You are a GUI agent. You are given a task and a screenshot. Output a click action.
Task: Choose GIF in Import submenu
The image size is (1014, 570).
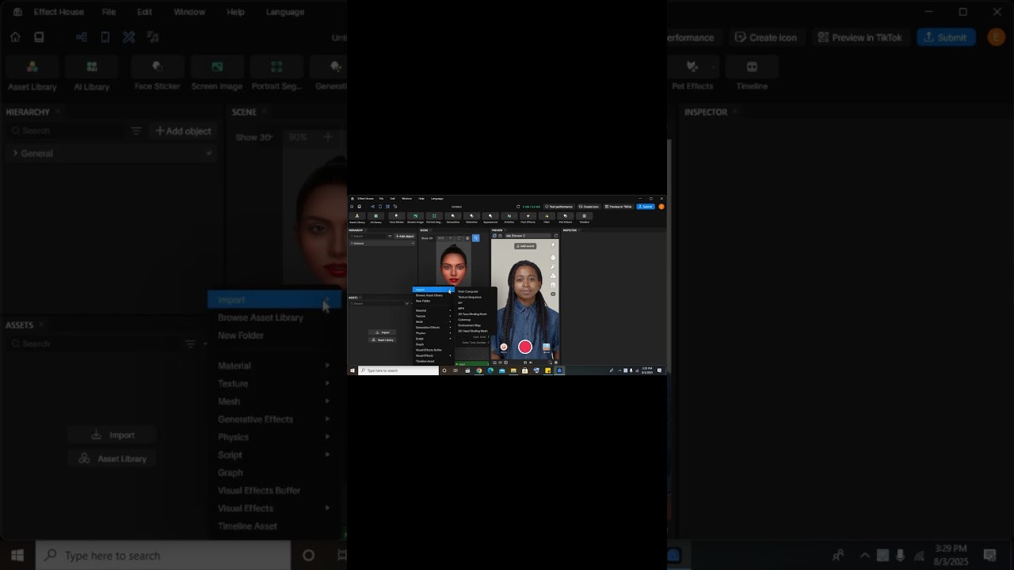coord(460,302)
